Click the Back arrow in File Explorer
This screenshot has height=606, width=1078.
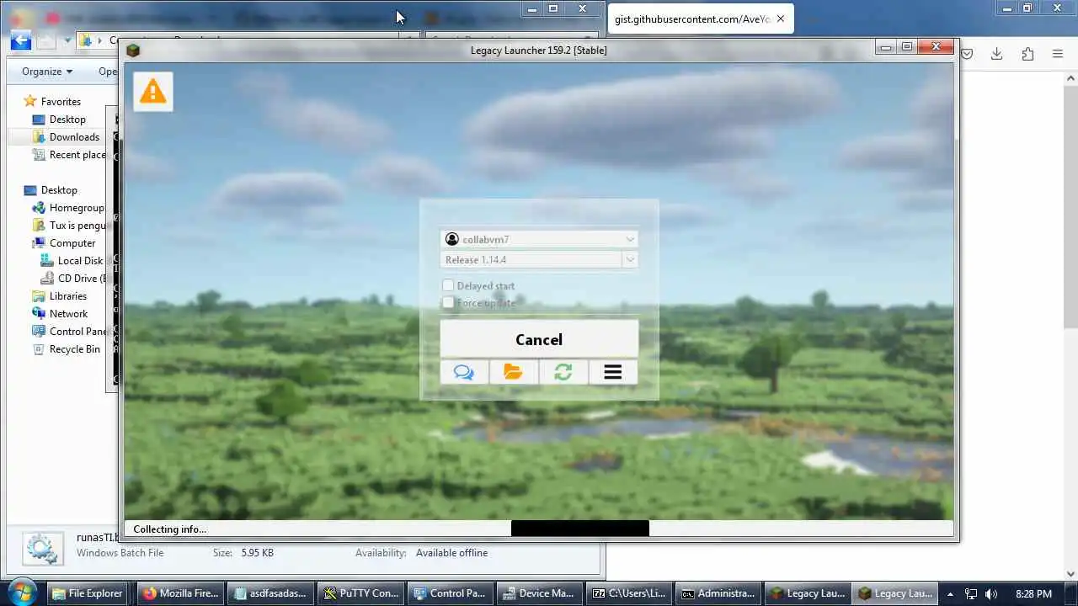[x=20, y=40]
